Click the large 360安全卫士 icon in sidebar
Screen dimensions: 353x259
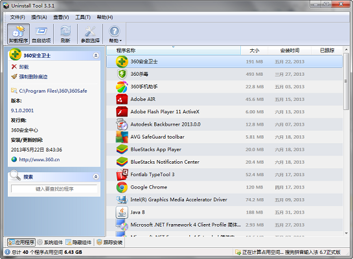(15, 54)
